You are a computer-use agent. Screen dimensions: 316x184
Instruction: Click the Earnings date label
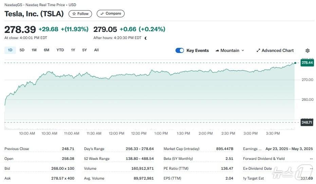coord(253,149)
